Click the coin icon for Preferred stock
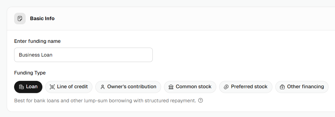 (226, 87)
